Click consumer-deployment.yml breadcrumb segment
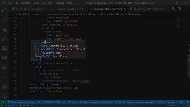This screenshot has height=107, width=190. click(60, 14)
